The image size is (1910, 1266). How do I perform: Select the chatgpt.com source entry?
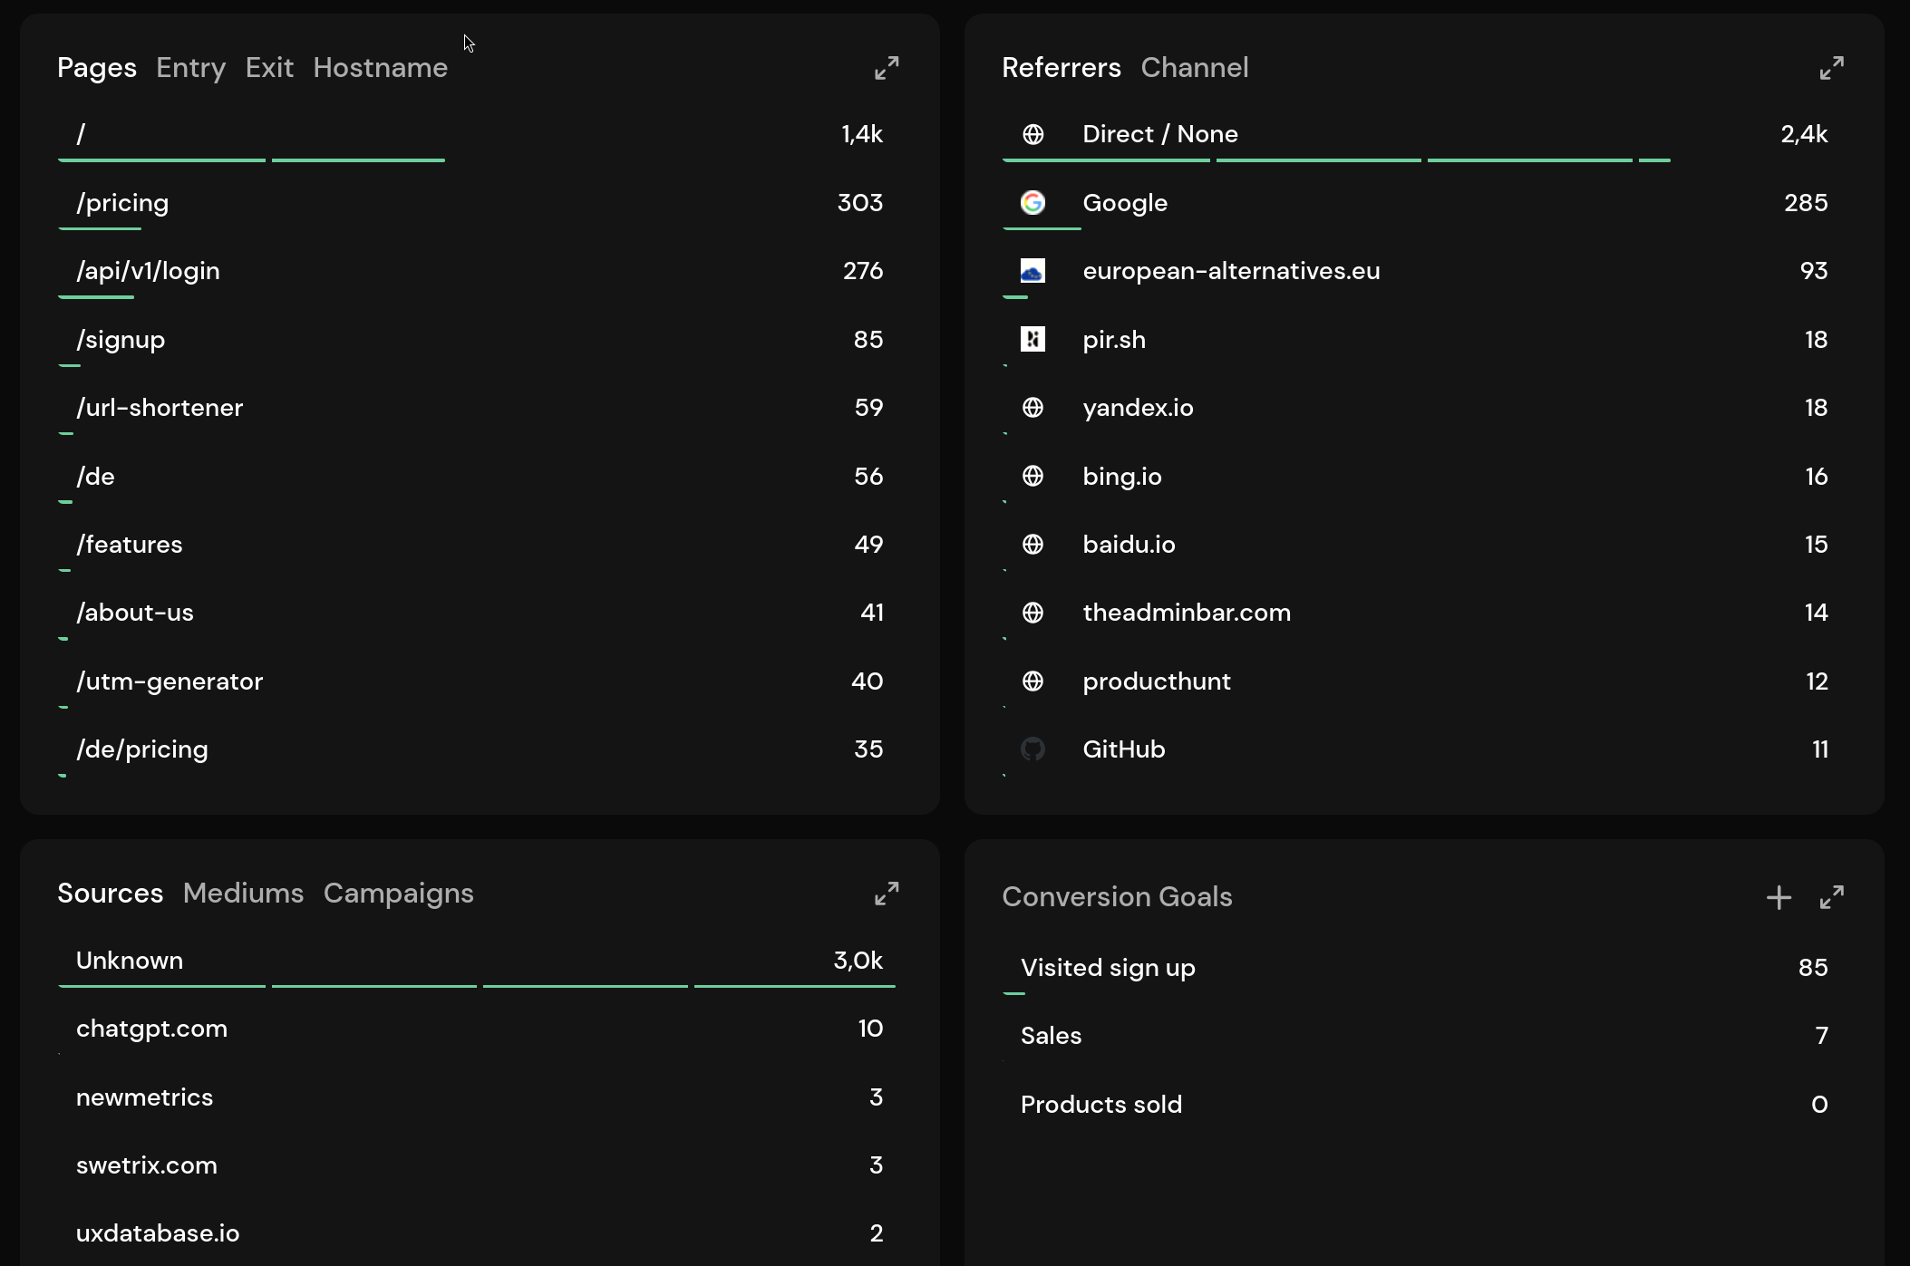(x=151, y=1029)
